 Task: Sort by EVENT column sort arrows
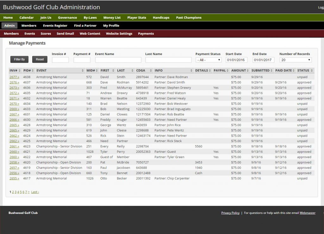(x=83, y=71)
